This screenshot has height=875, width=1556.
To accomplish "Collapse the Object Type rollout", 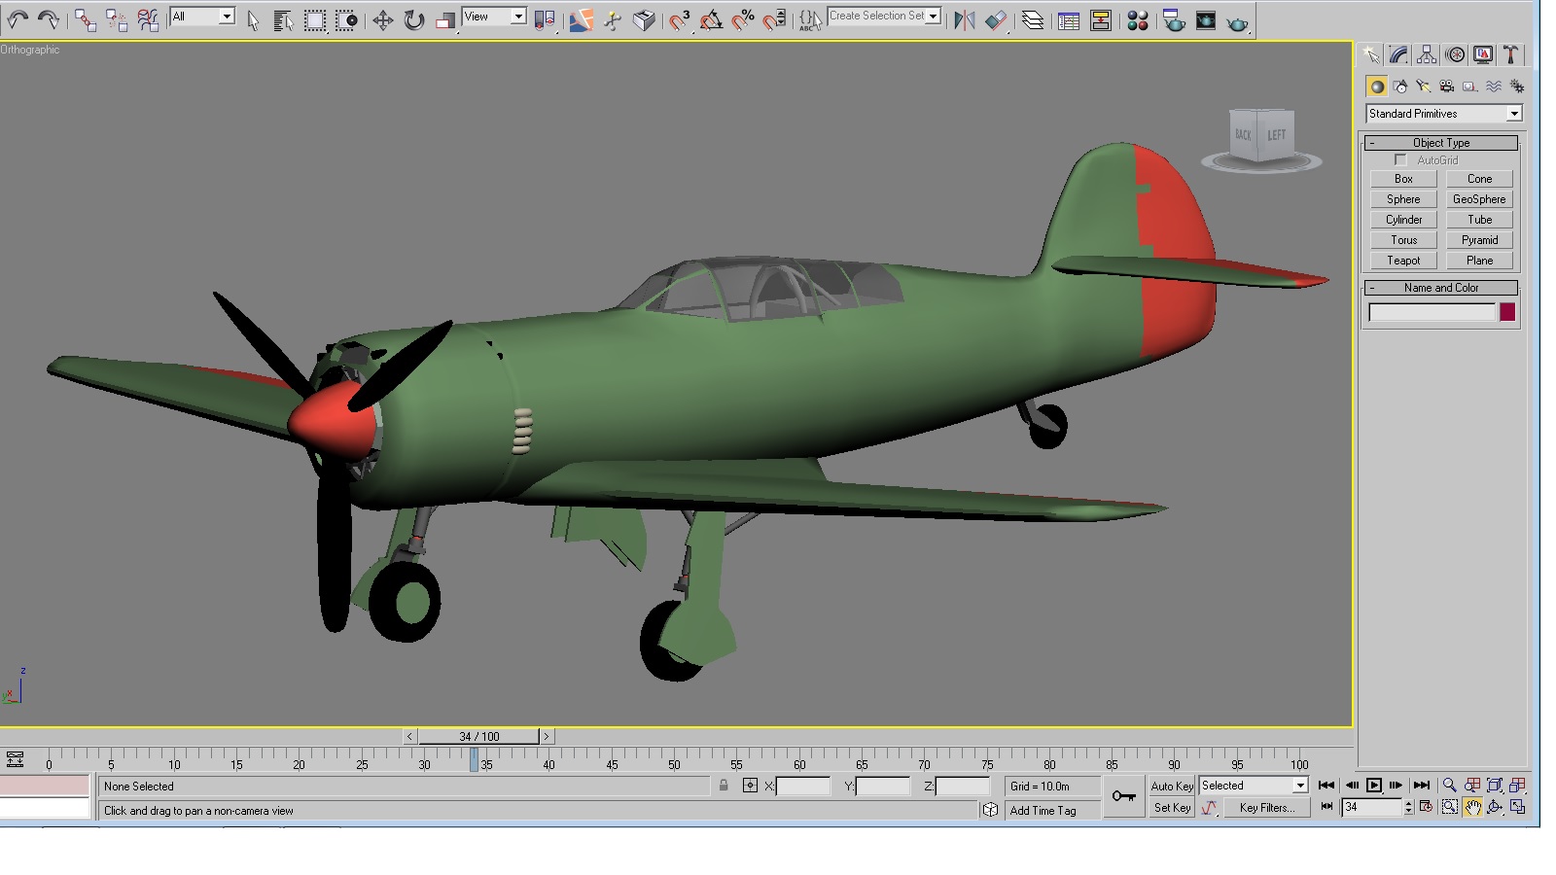I will coord(1441,143).
